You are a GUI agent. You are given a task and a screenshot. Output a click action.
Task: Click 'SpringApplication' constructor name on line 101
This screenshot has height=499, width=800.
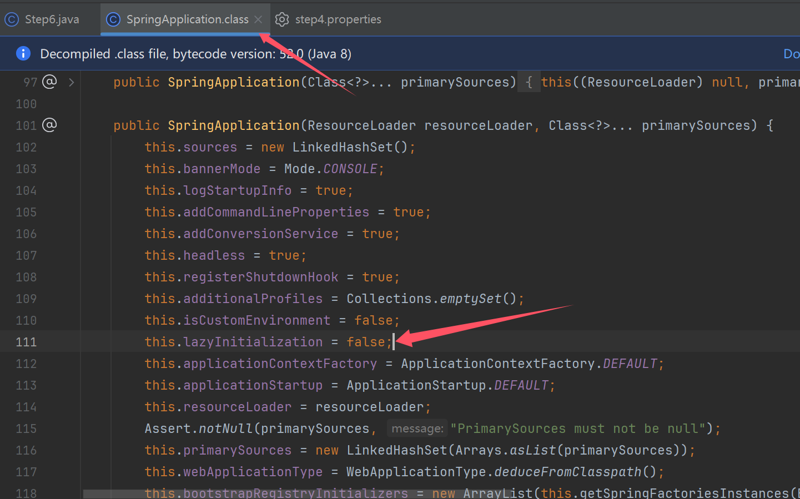234,125
